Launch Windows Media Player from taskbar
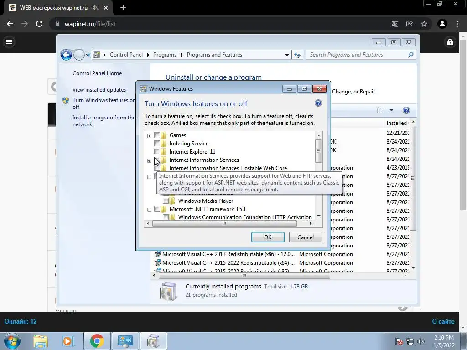This screenshot has width=467, height=350. point(68,341)
